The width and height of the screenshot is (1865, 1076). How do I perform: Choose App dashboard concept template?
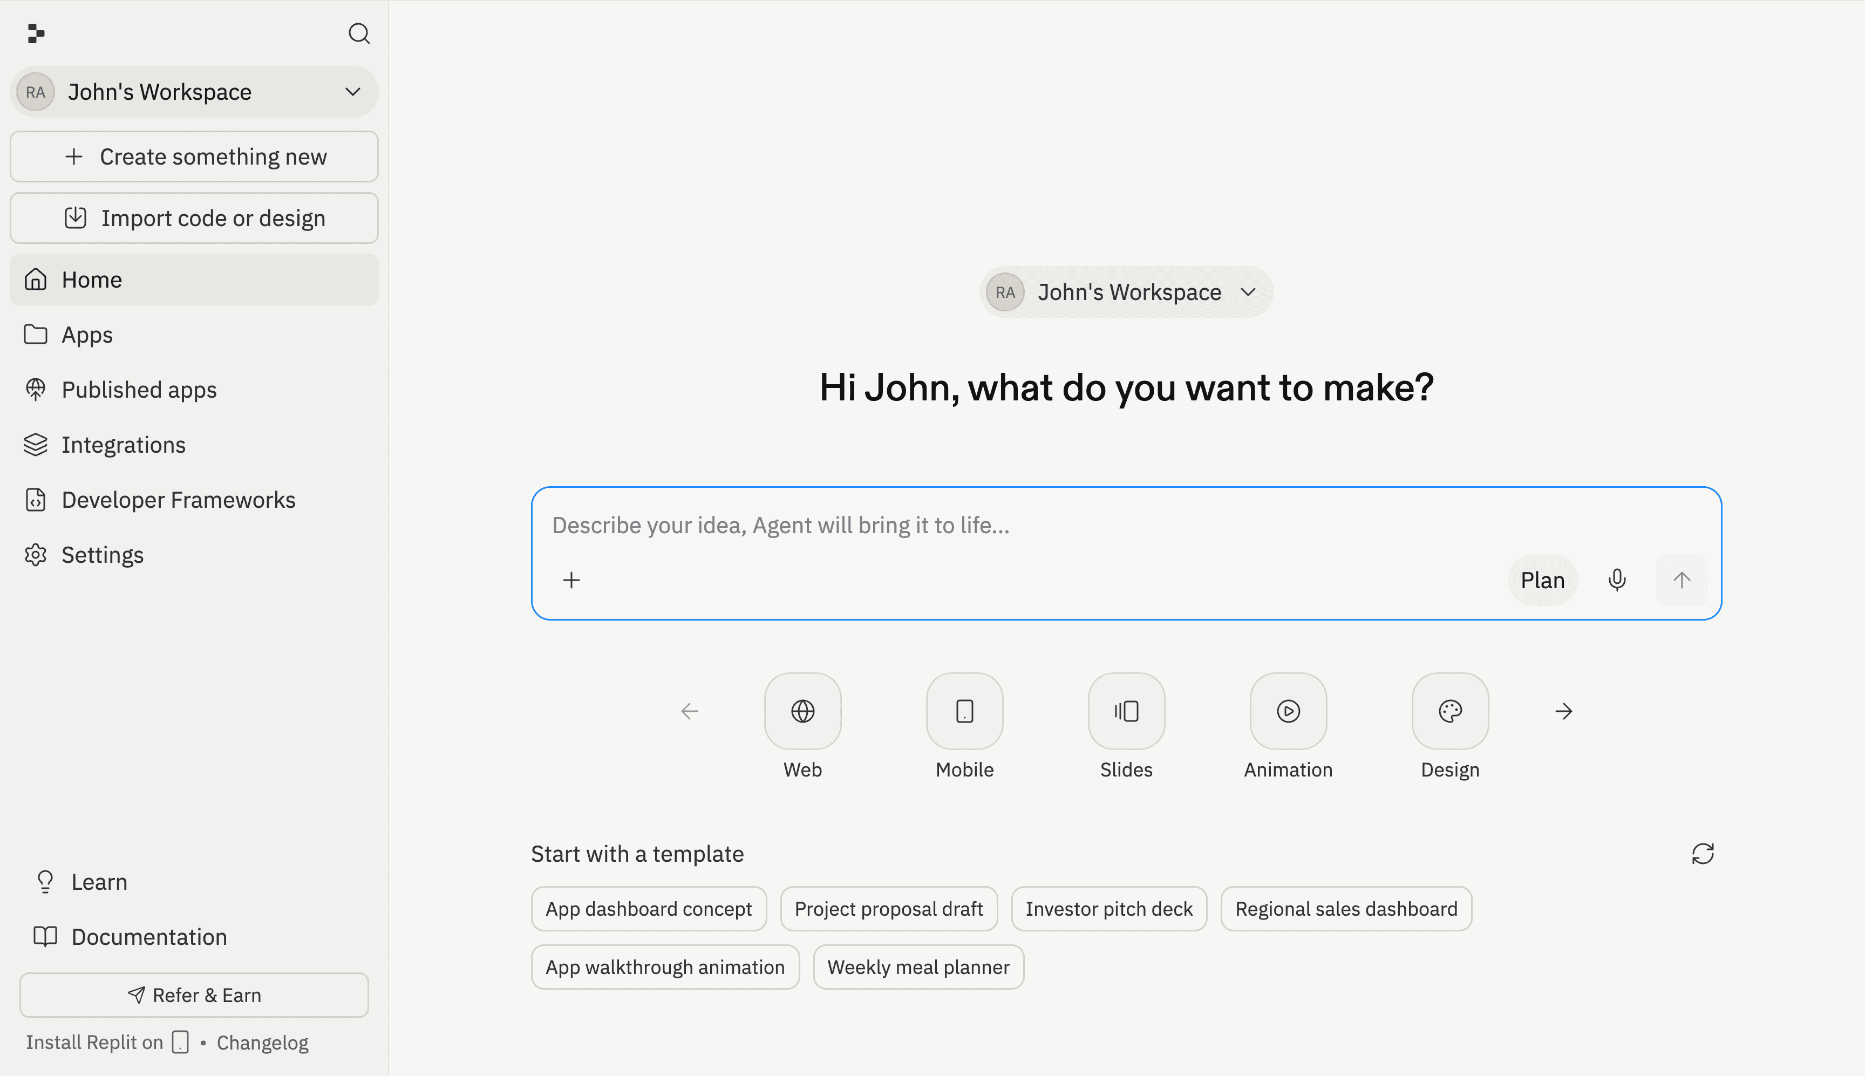click(649, 908)
